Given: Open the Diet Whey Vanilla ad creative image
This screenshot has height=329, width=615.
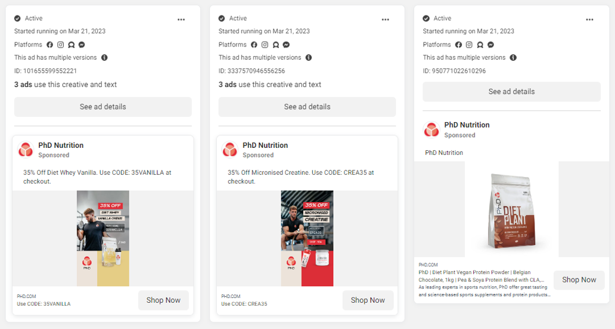Looking at the screenshot, I should [102, 238].
